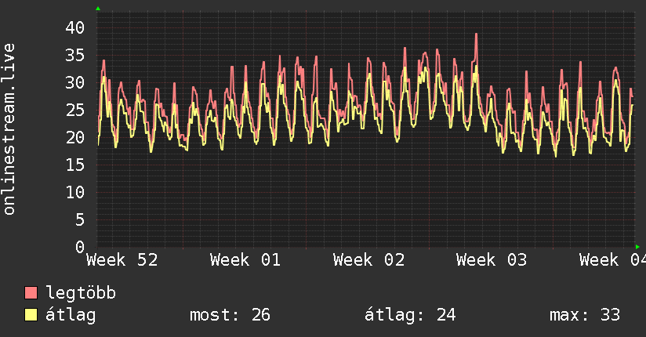The image size is (646, 337).
Task: Click the onlinestream.live vertical axis title
Action: 9,129
